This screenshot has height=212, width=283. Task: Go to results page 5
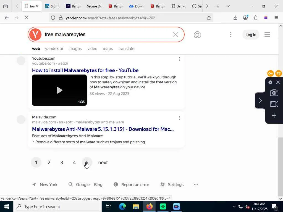[x=87, y=162]
